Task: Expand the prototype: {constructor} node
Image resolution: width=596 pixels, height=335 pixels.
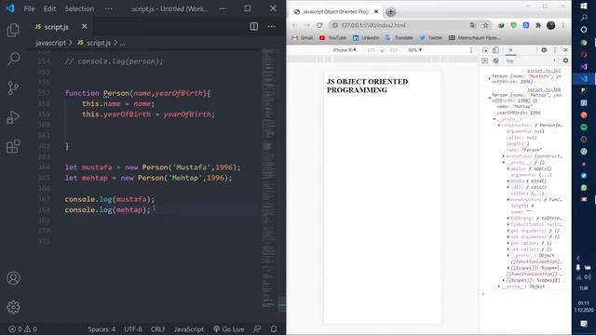Action: [x=503, y=156]
